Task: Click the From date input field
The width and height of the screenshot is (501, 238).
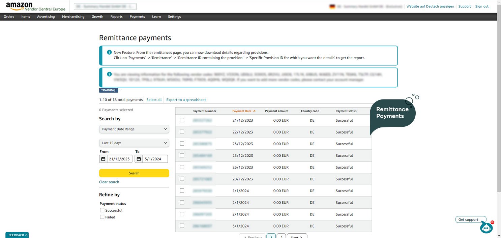Action: tap(119, 159)
